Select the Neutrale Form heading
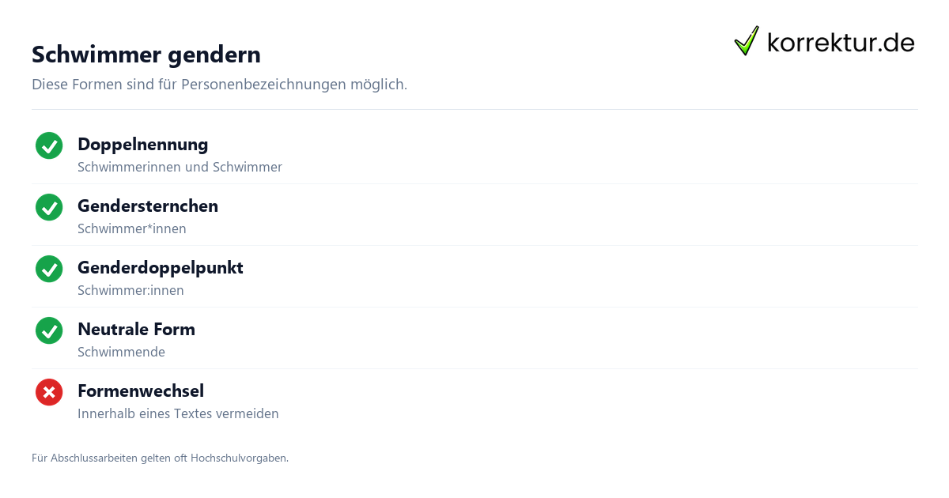This screenshot has height=498, width=949. (136, 330)
